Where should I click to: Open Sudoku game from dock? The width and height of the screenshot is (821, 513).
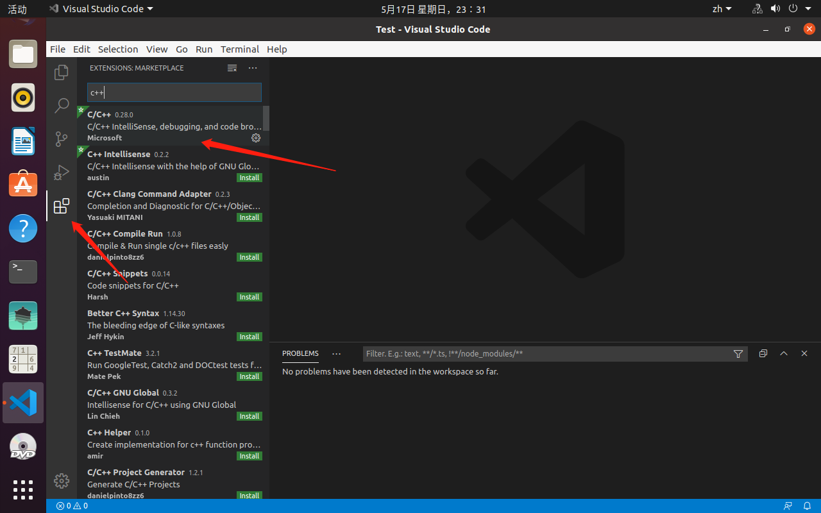23,359
